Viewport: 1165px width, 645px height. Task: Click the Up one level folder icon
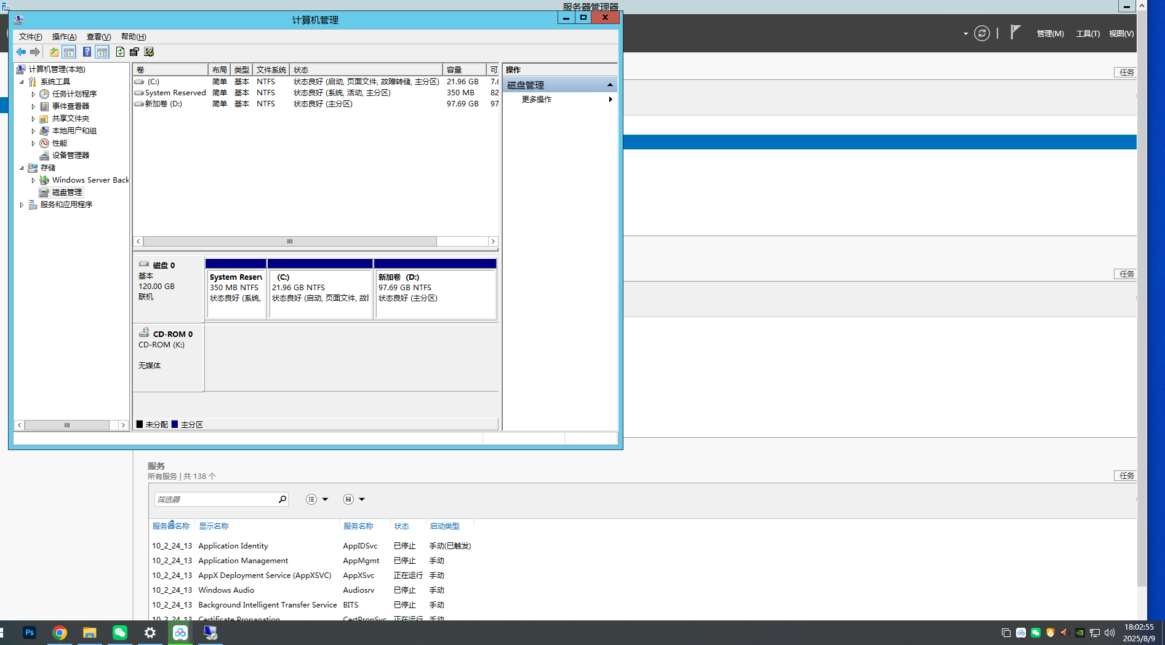pyautogui.click(x=54, y=52)
